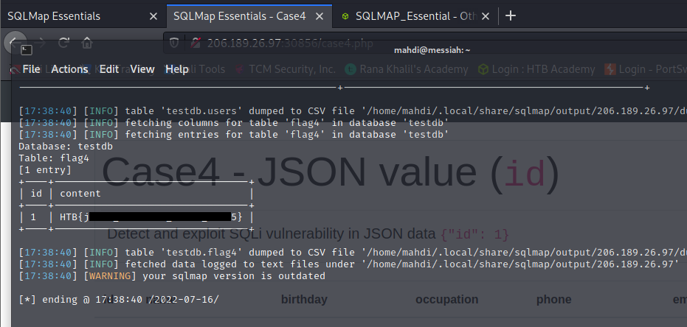This screenshot has width=687, height=327.
Task: Click the 'testdb.users dumped to CSV' line
Action: coord(353,111)
